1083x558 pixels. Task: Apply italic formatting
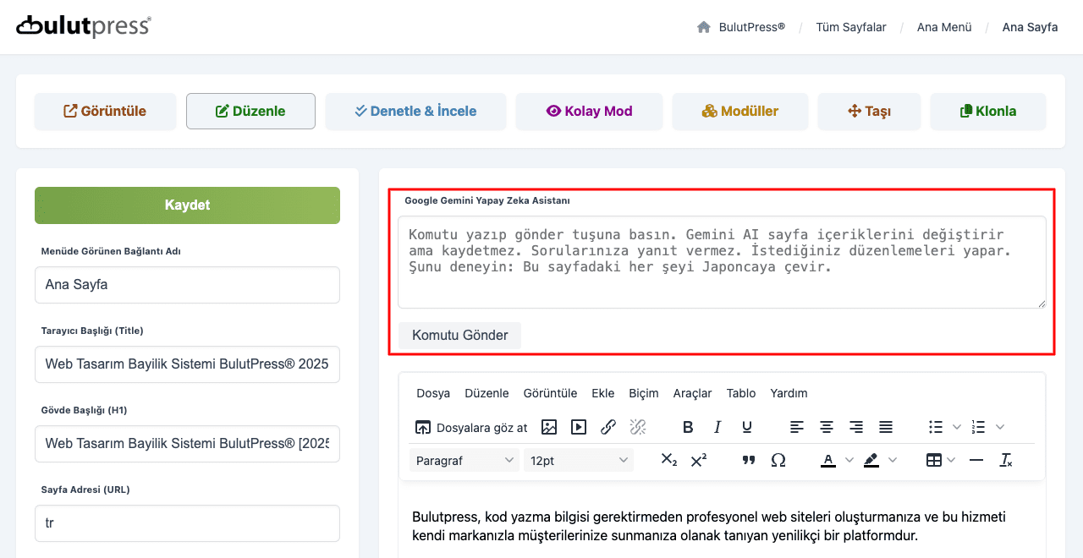717,427
